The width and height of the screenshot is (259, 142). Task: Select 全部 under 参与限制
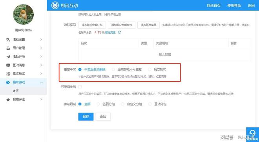(x=80, y=104)
